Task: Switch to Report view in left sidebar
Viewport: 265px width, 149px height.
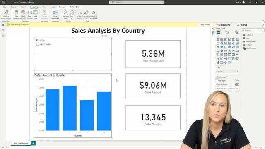Action: pos(3,25)
